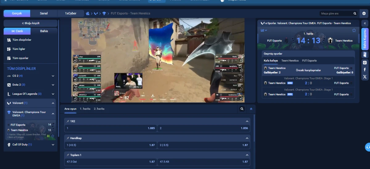Select the Team Heretics past games tab
This screenshot has width=370, height=169.
coord(290,61)
